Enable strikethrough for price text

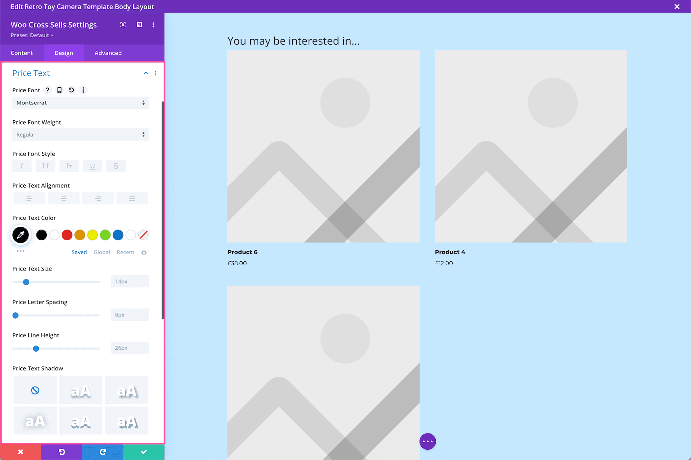pyautogui.click(x=116, y=166)
